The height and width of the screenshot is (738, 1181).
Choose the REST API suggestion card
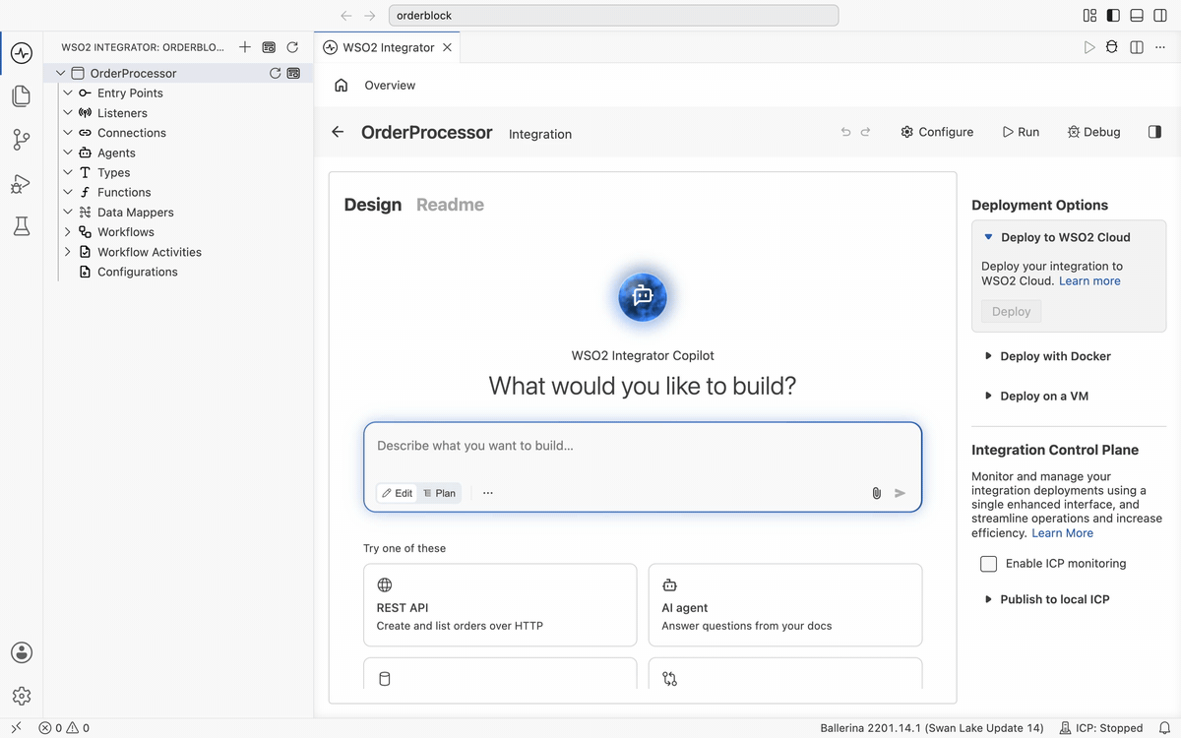(x=500, y=604)
